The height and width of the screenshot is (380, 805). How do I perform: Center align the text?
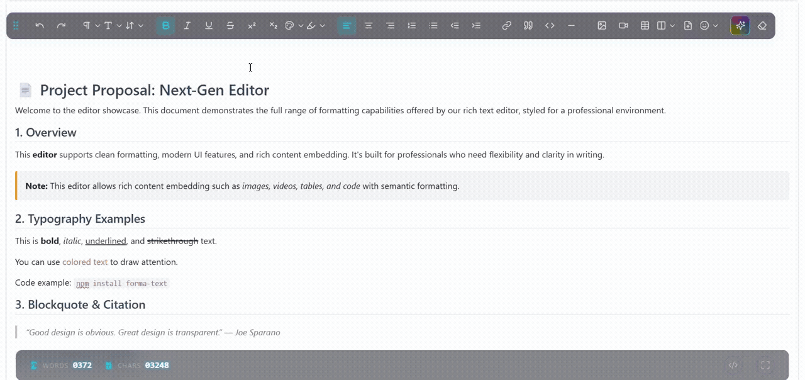(369, 26)
